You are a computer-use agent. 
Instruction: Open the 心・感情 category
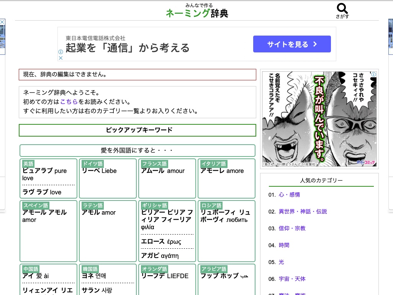click(x=290, y=195)
